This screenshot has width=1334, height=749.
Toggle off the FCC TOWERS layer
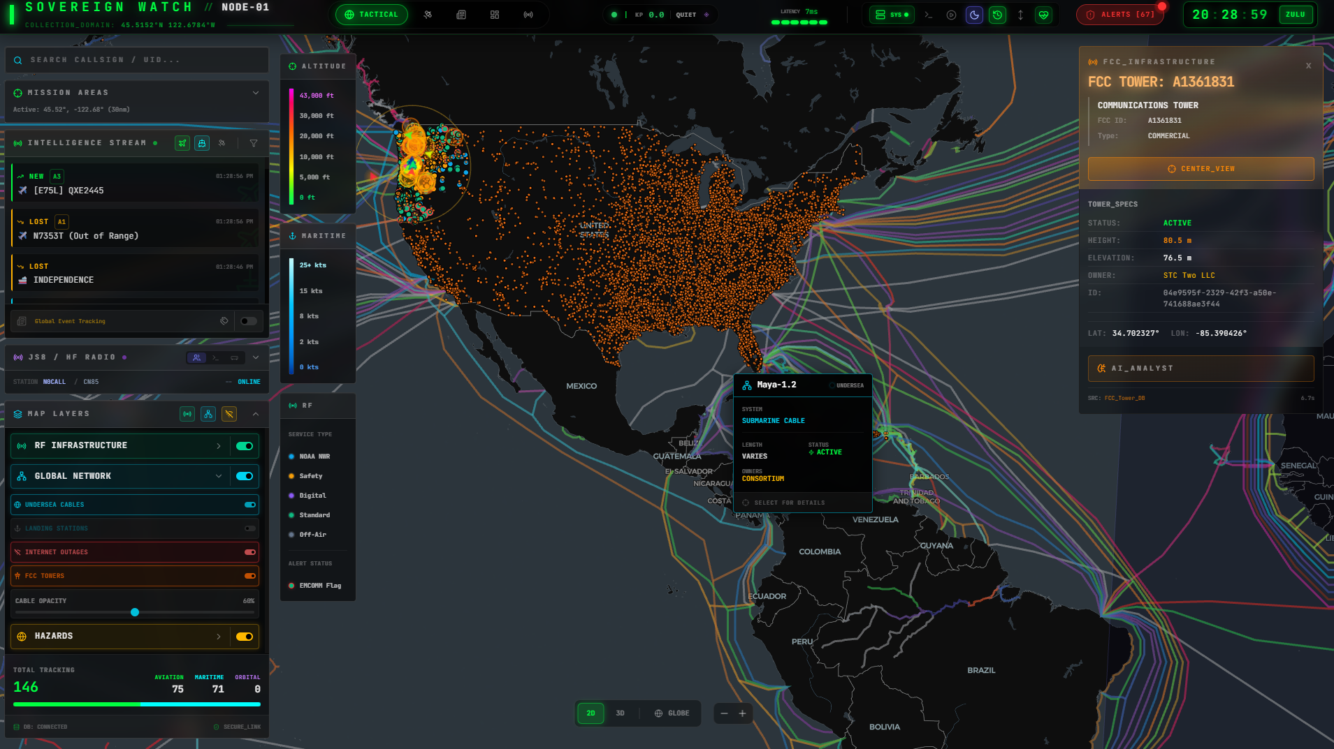click(x=249, y=575)
